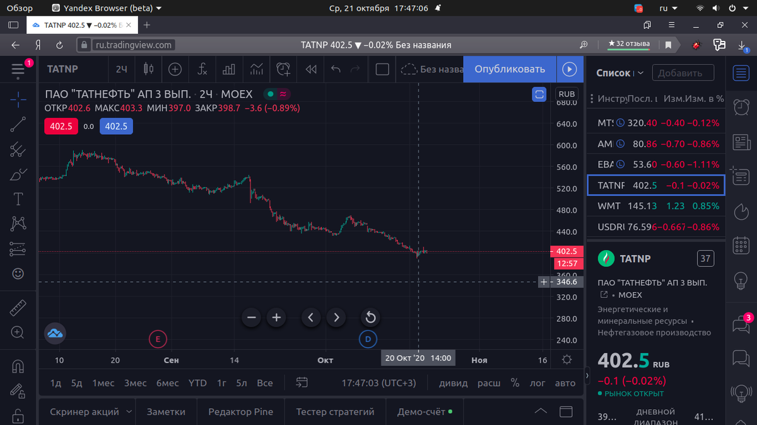Viewport: 757px width, 425px height.
Task: Create an alert with the alarm-clock plus icon
Action: [x=284, y=69]
